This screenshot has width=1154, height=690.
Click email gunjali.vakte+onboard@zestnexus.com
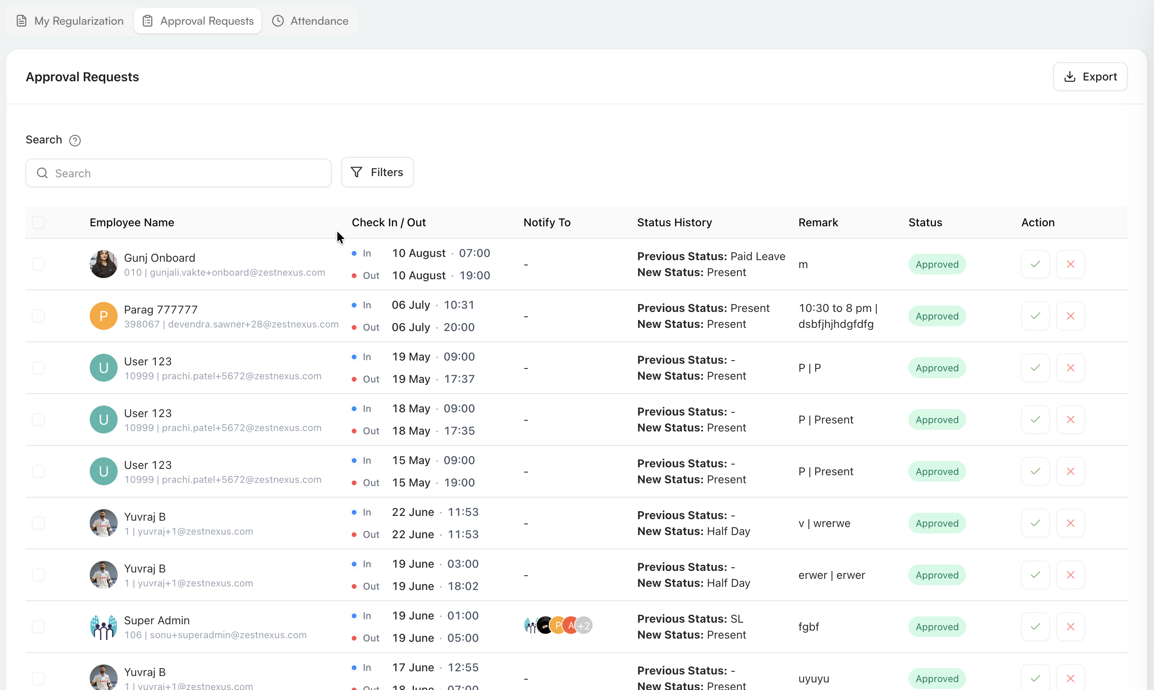(x=237, y=272)
